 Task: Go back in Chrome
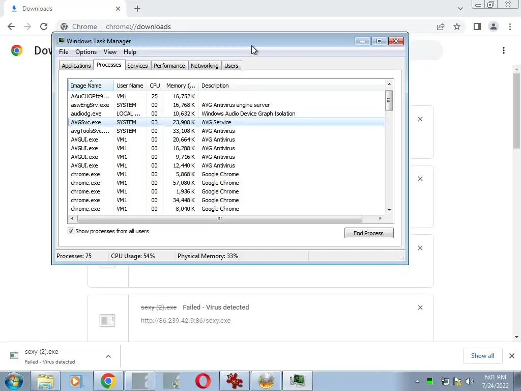(x=11, y=26)
